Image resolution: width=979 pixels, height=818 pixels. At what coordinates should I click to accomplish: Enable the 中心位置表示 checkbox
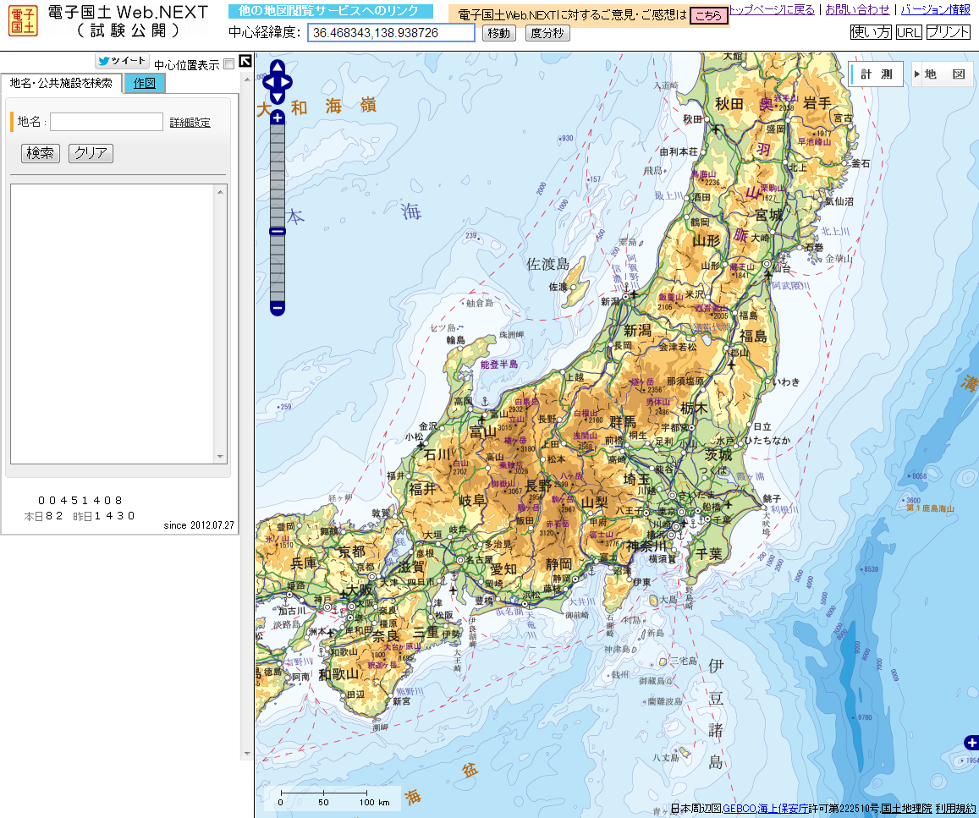tap(227, 63)
